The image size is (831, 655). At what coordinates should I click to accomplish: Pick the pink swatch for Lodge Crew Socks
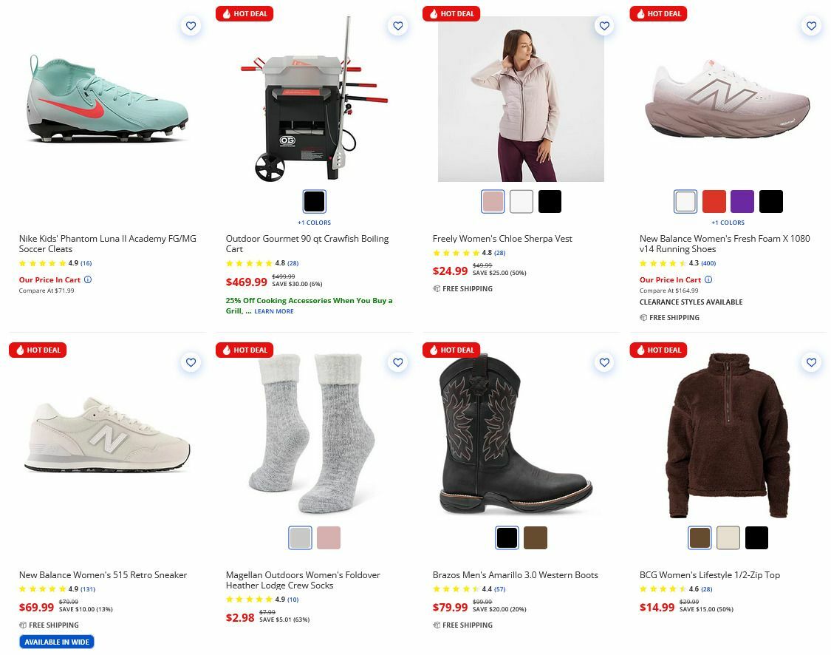(328, 537)
